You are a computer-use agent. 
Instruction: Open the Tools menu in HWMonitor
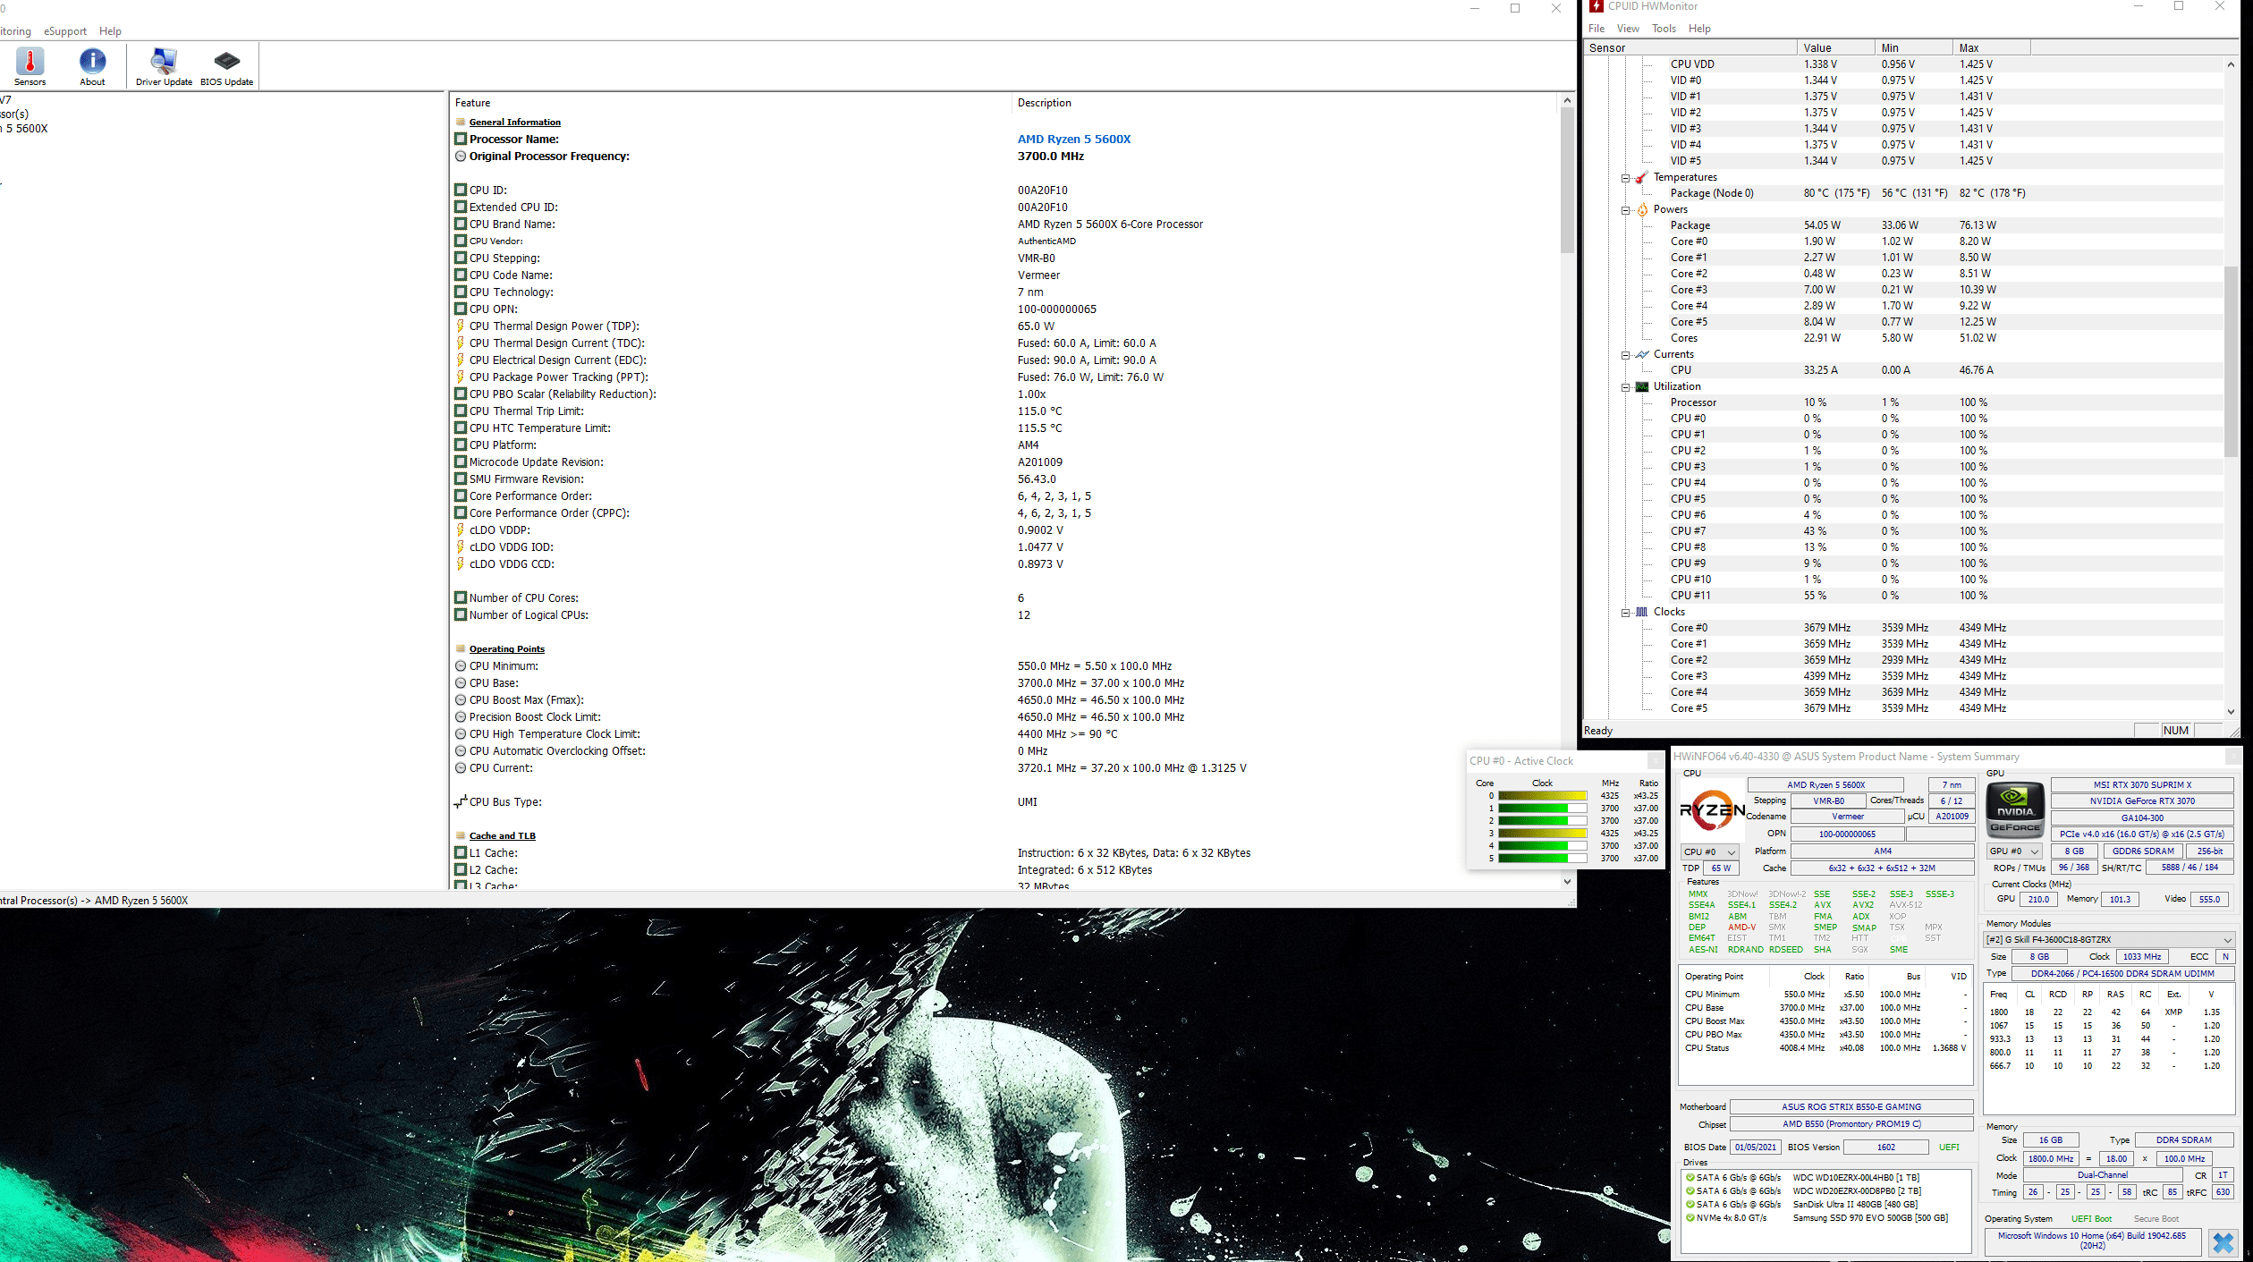pyautogui.click(x=1664, y=29)
